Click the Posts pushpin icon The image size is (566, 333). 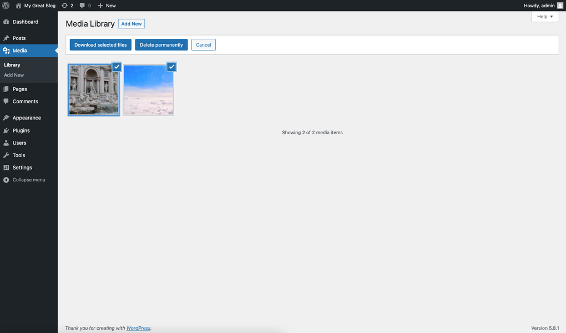pos(7,38)
